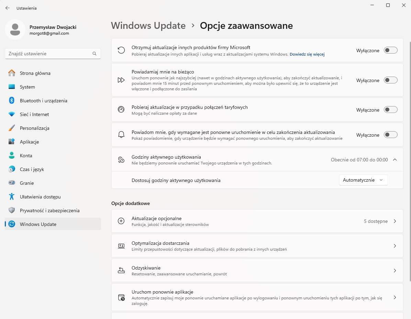The width and height of the screenshot is (411, 319).
Task: Open the Automatycznie active hours dropdown
Action: (363, 180)
